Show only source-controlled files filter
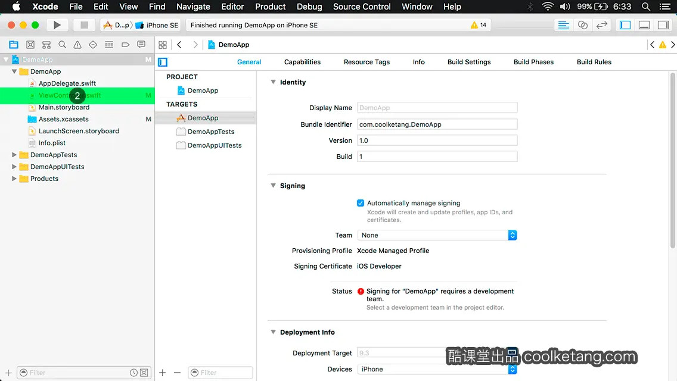The image size is (677, 381). [x=144, y=373]
